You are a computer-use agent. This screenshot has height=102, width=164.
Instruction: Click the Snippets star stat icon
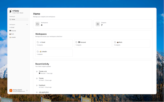(x=98, y=24)
